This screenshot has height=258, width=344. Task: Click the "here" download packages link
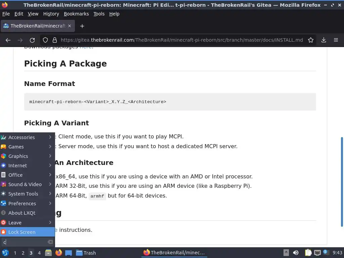tap(85, 47)
